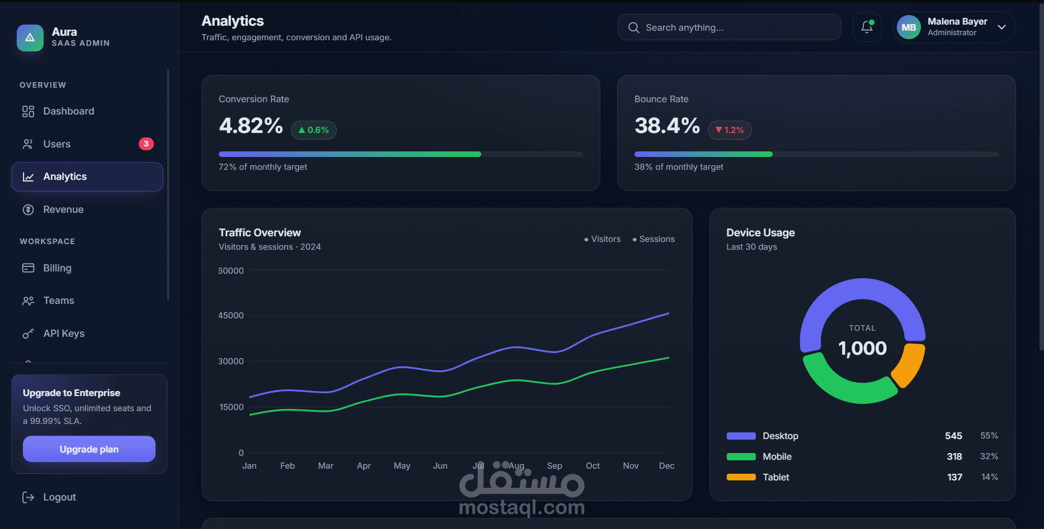Click the Analytics chart icon

28,177
